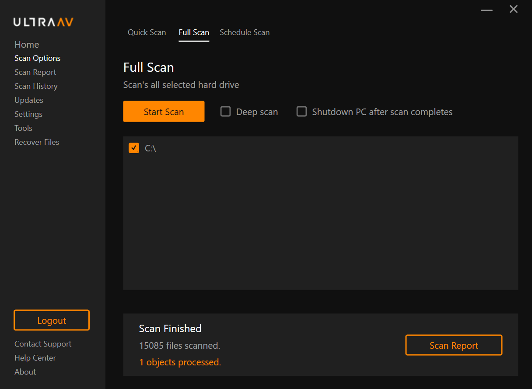The image size is (532, 389).
Task: Go to Scan History
Action: pyautogui.click(x=36, y=86)
